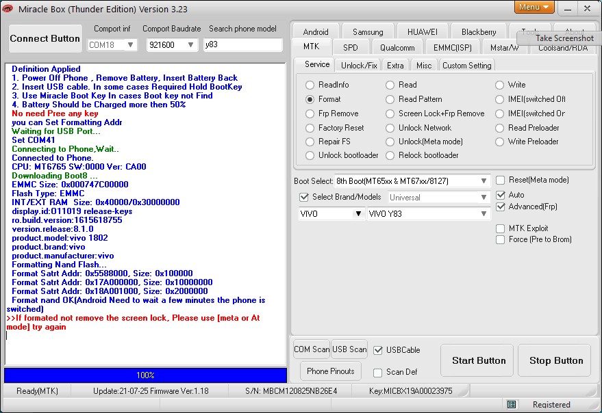Open the Blackberry tab

click(479, 32)
